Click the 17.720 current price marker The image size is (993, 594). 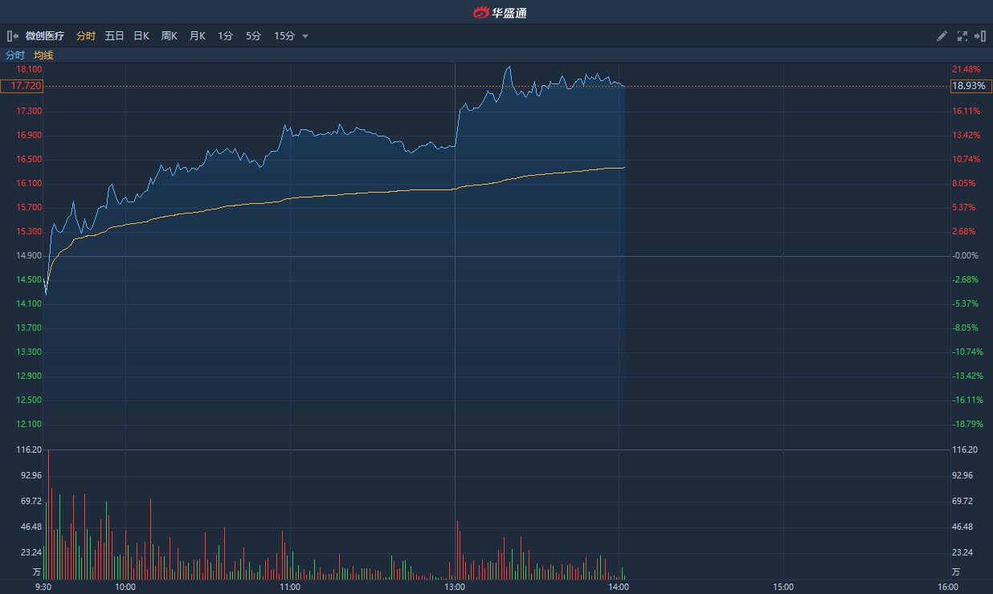coord(22,86)
